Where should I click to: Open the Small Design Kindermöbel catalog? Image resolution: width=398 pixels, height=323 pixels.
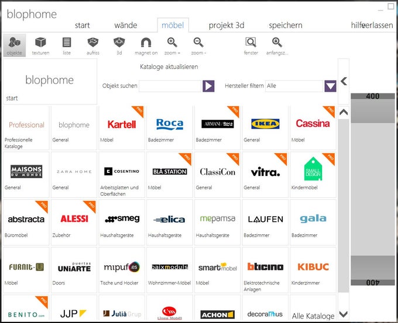coord(313,175)
